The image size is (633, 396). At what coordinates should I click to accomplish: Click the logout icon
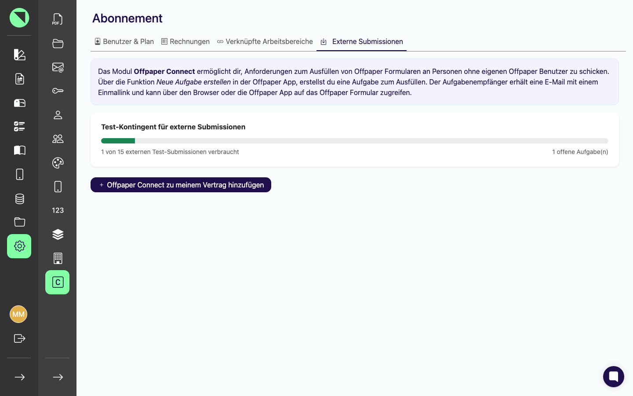point(19,338)
